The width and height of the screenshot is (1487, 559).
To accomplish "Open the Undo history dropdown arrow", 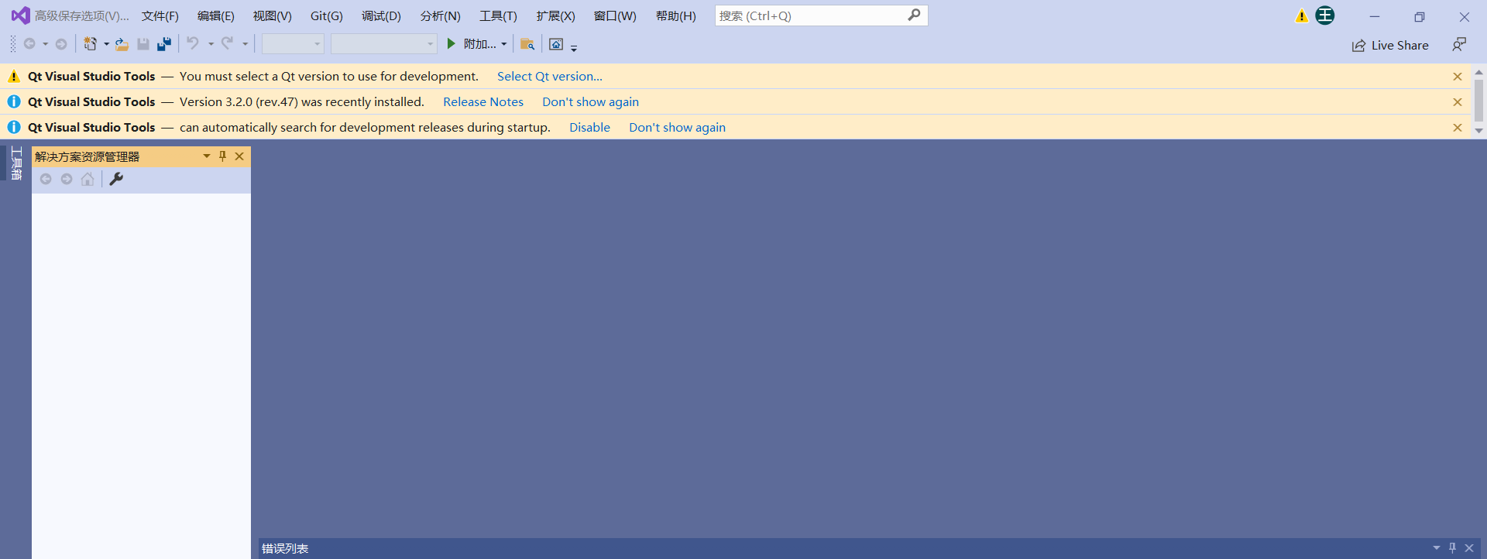I will (211, 44).
